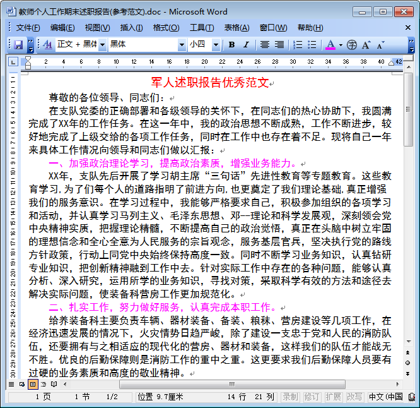Open the 窗口(W) menu
This screenshot has height=408, width=420.
click(273, 28)
